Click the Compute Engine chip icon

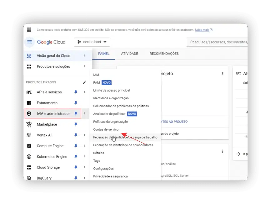(29, 146)
